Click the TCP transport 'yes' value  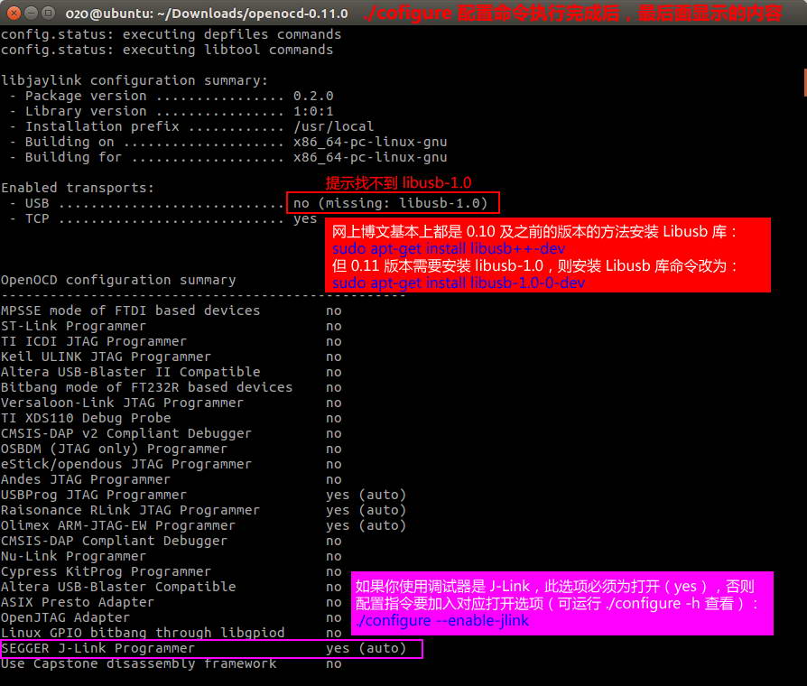click(305, 218)
